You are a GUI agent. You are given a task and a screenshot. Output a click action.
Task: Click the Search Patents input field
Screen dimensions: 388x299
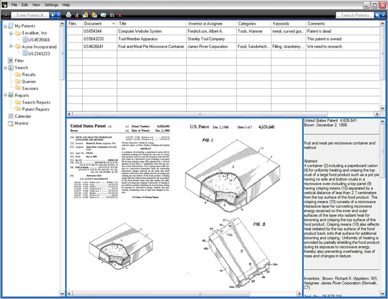[355, 15]
